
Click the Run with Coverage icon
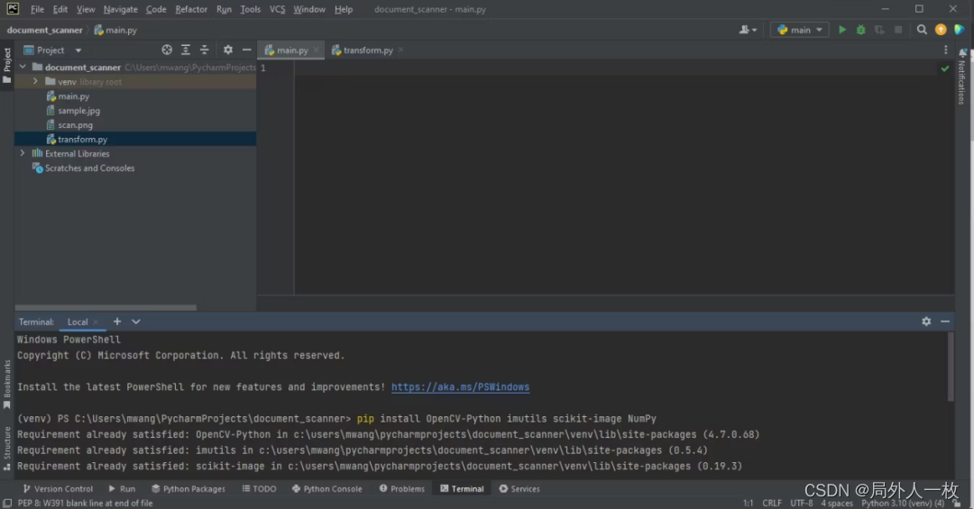[879, 30]
